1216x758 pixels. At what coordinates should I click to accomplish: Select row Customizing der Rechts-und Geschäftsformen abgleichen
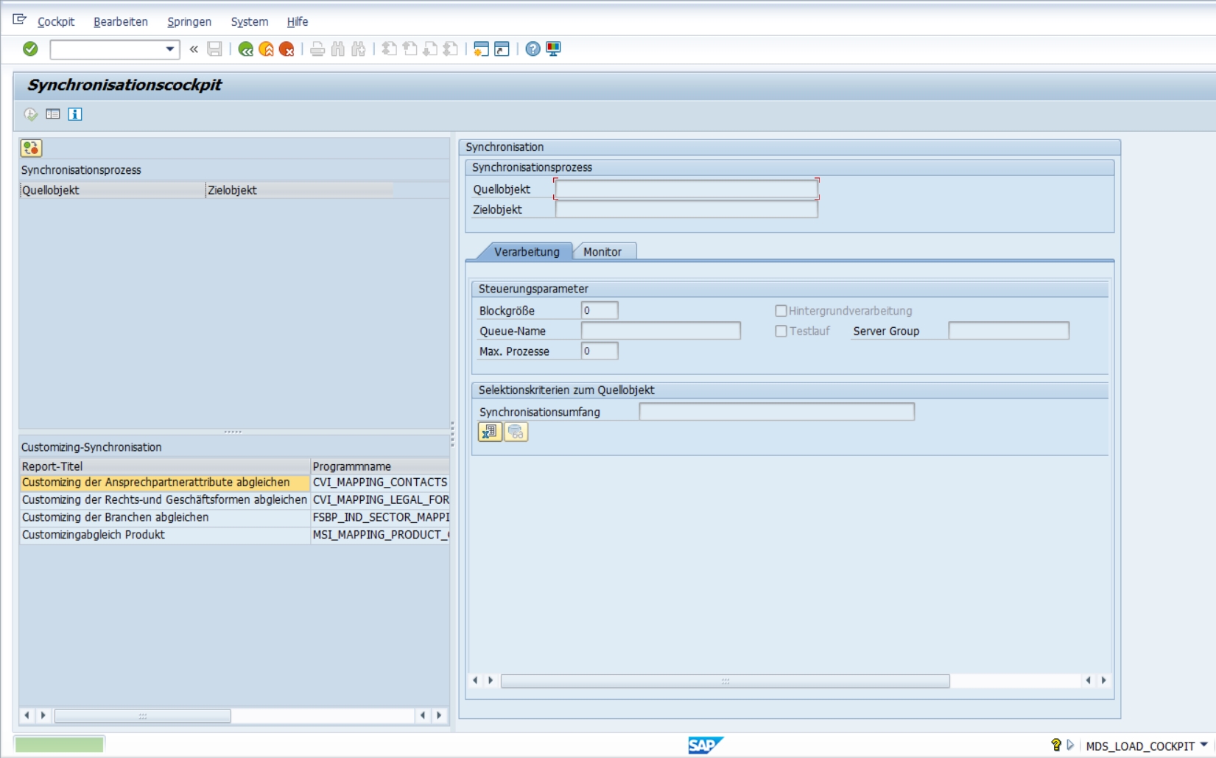[165, 499]
